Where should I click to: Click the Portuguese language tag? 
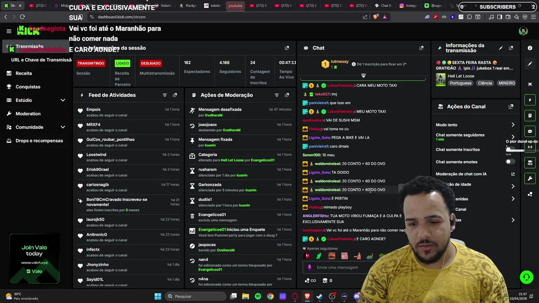point(460,83)
